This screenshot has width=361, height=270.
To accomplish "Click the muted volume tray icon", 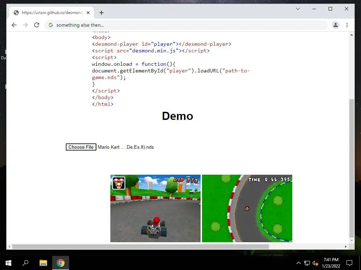I will [315, 263].
